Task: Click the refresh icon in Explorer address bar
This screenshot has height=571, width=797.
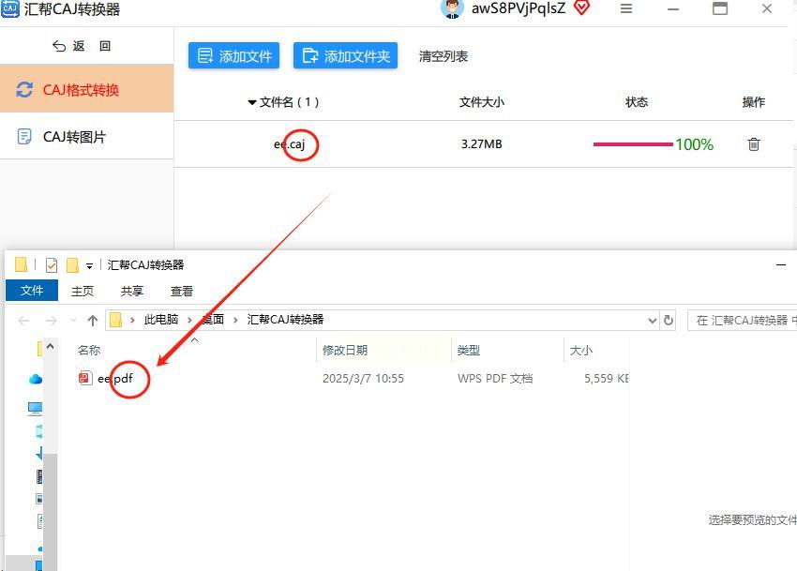Action: [669, 321]
